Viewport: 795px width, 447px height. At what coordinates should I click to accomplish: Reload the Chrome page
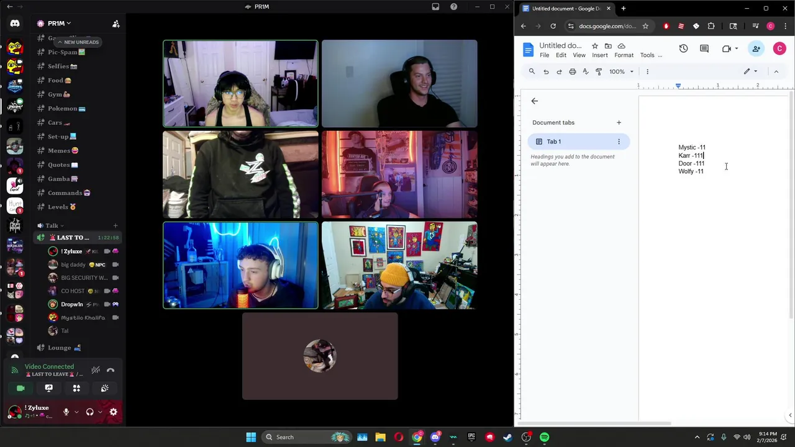(553, 26)
